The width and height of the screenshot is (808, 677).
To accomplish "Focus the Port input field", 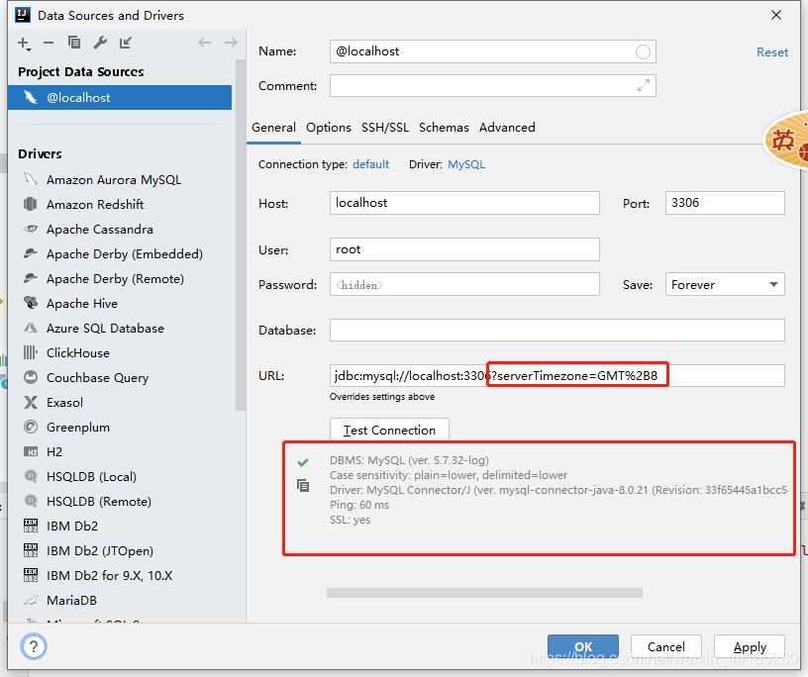I will [725, 203].
